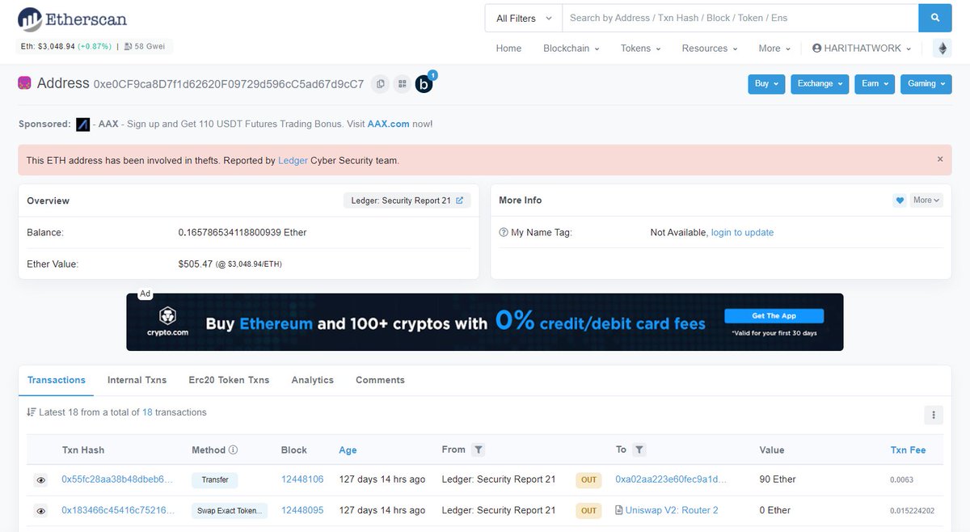The height and width of the screenshot is (532, 970).
Task: Preview transaction 0x183466c45416c75216 with eye icon
Action: tap(40, 511)
